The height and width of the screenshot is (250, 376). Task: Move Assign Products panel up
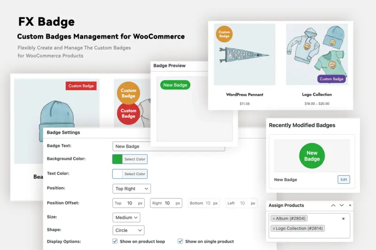pyautogui.click(x=333, y=205)
